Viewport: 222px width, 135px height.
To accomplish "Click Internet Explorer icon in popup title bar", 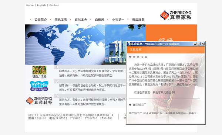I will click(129, 44).
